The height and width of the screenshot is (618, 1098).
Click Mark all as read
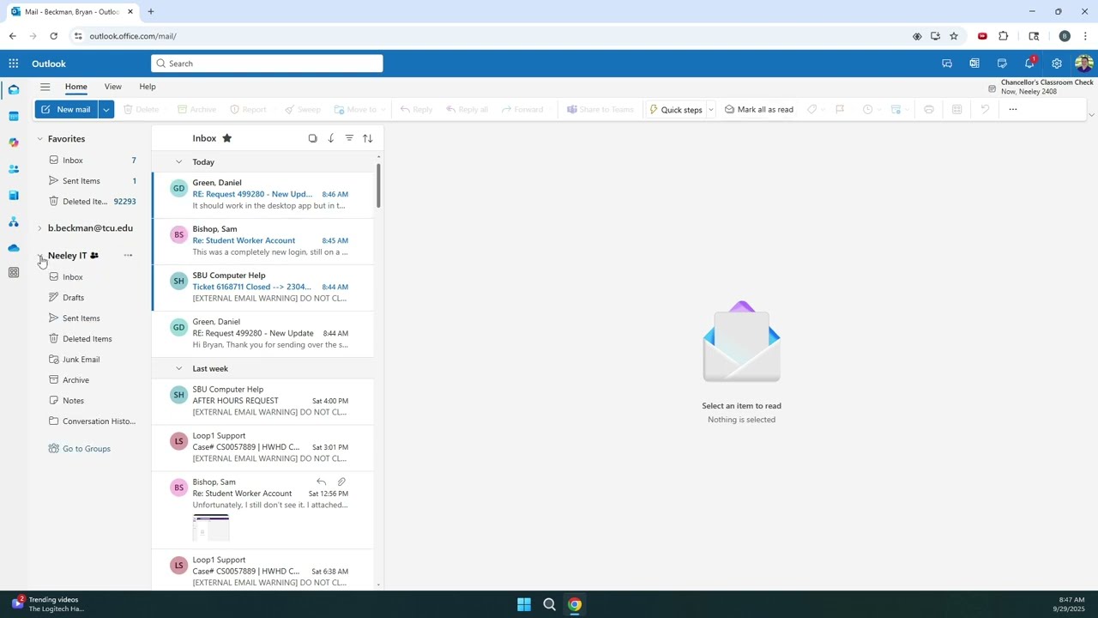pos(759,110)
